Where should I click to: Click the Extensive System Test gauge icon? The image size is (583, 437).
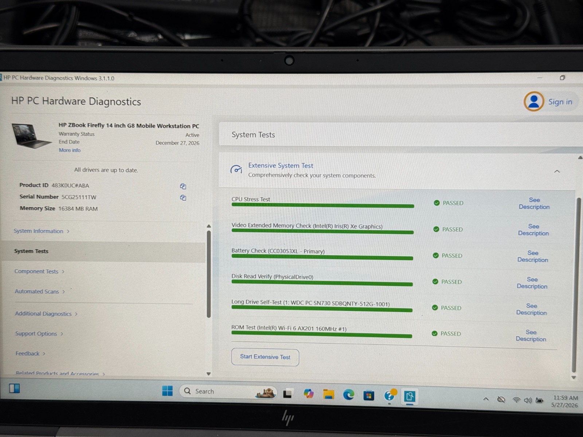[236, 169]
